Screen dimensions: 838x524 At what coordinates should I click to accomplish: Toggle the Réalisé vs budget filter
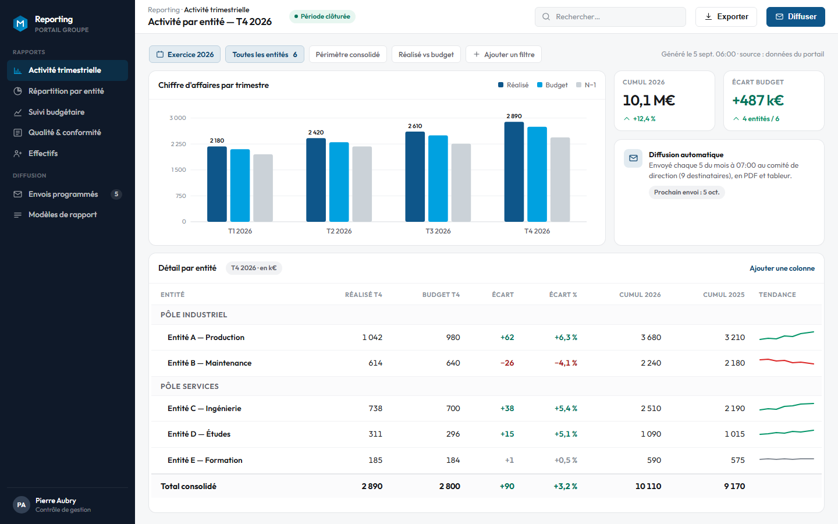tap(426, 55)
